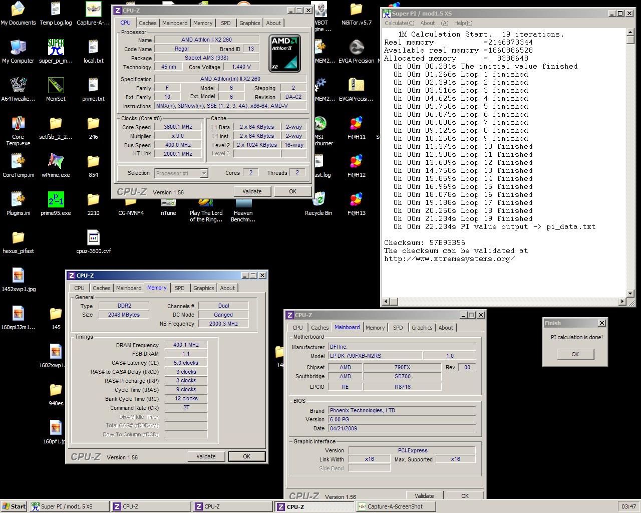Open Processor #1 selection dropdown
The width and height of the screenshot is (641, 513).
click(181, 173)
